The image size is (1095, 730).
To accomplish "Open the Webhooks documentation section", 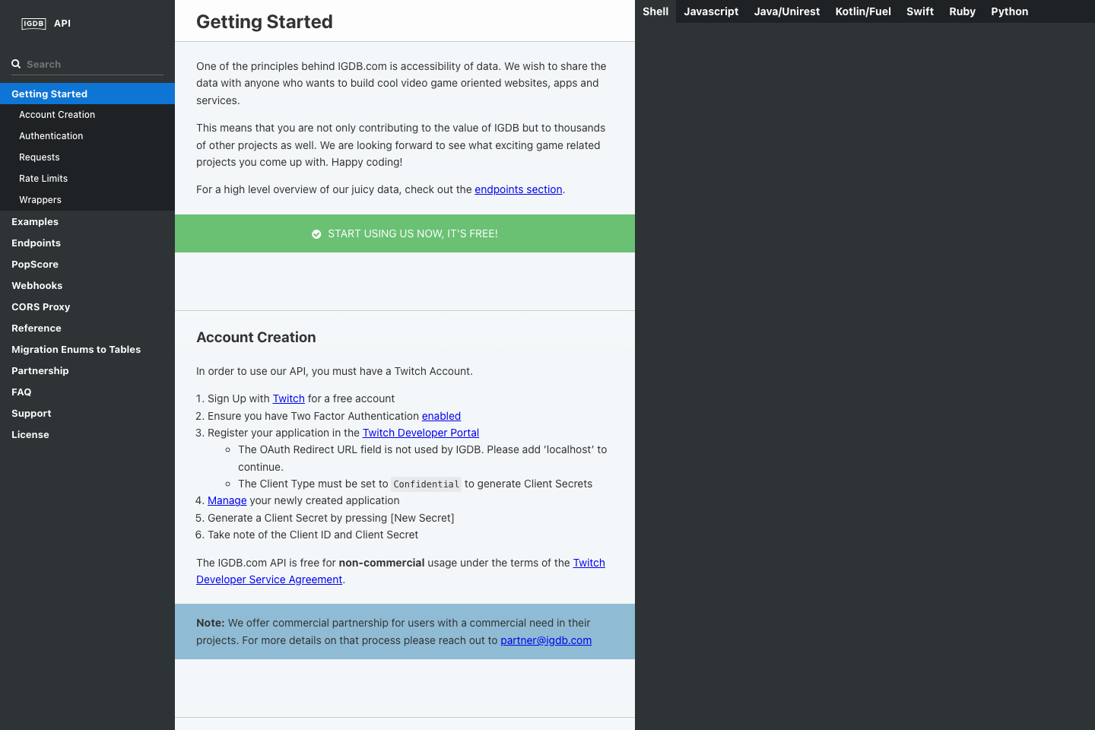I will (x=36, y=285).
